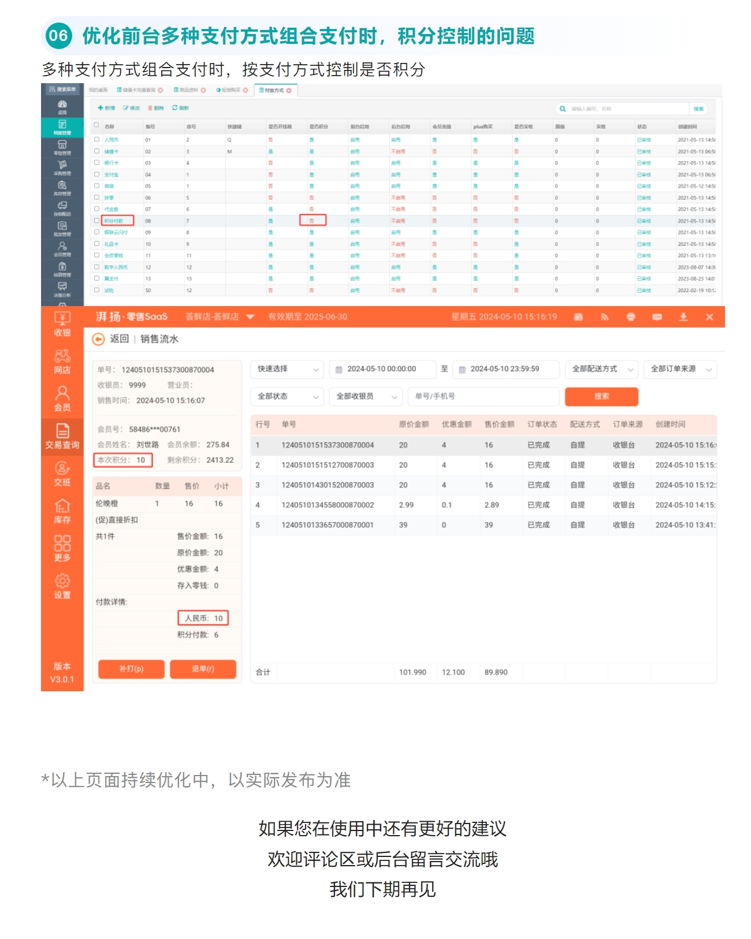Click the signal feed icon in POS header
The width and height of the screenshot is (751, 939).
point(604,317)
